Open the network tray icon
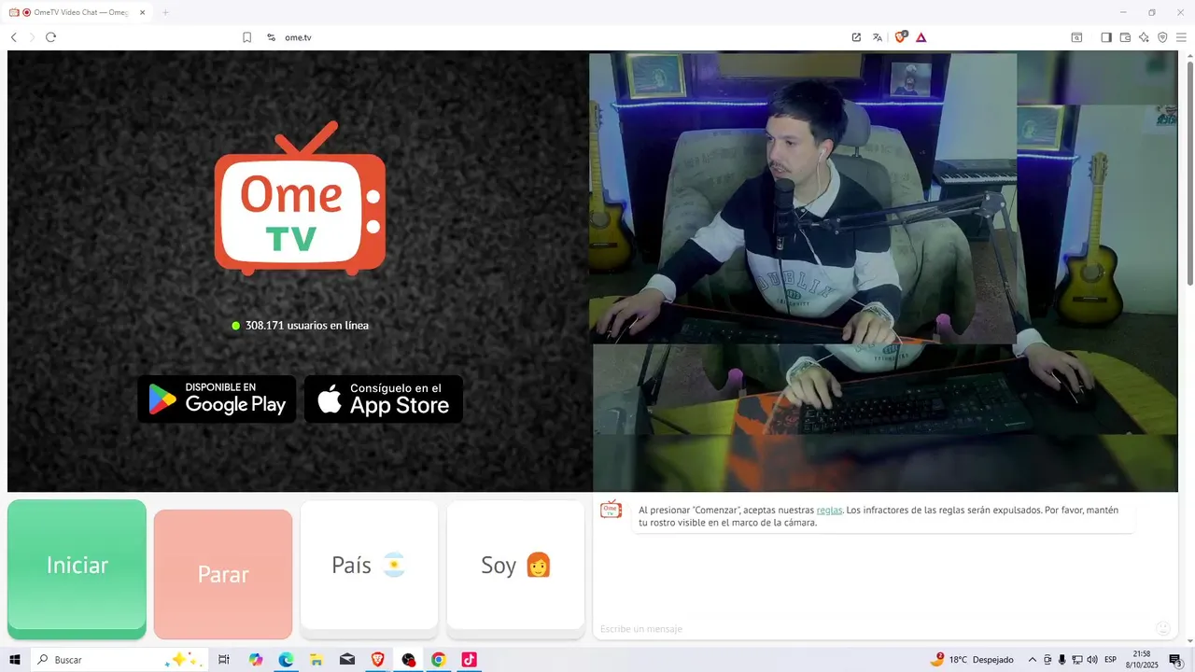This screenshot has width=1195, height=672. click(x=1076, y=660)
